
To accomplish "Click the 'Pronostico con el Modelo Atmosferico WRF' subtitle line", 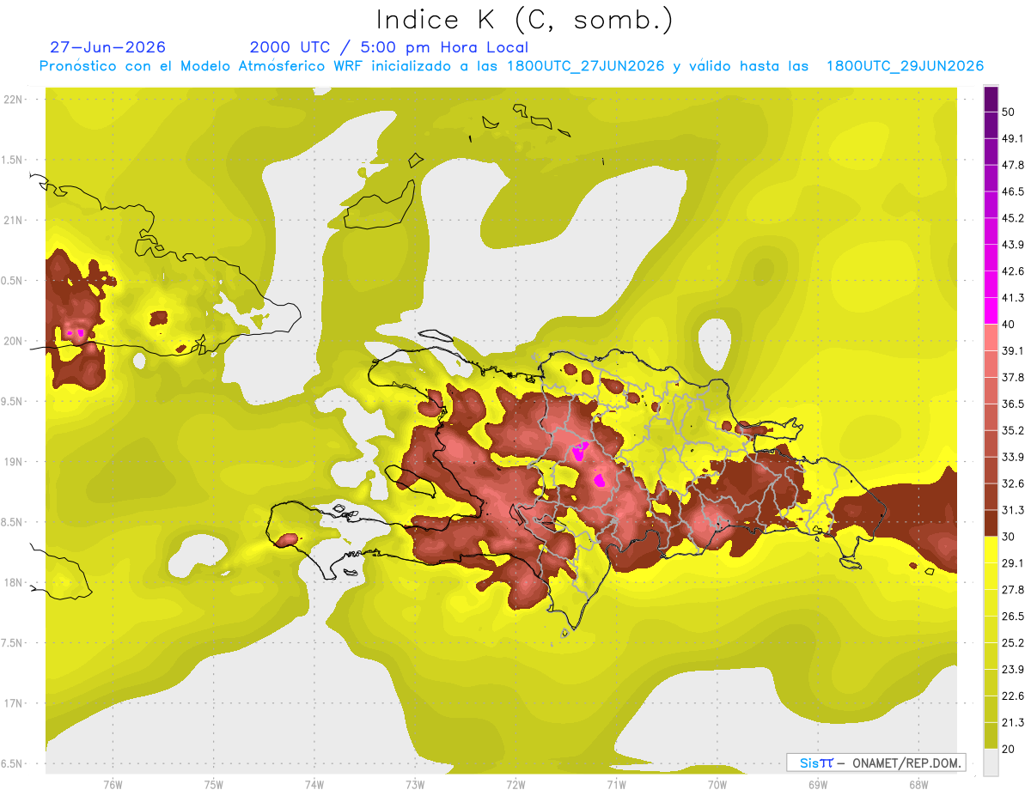I will (x=511, y=66).
